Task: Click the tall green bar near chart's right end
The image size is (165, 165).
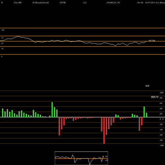Action: click(x=144, y=112)
